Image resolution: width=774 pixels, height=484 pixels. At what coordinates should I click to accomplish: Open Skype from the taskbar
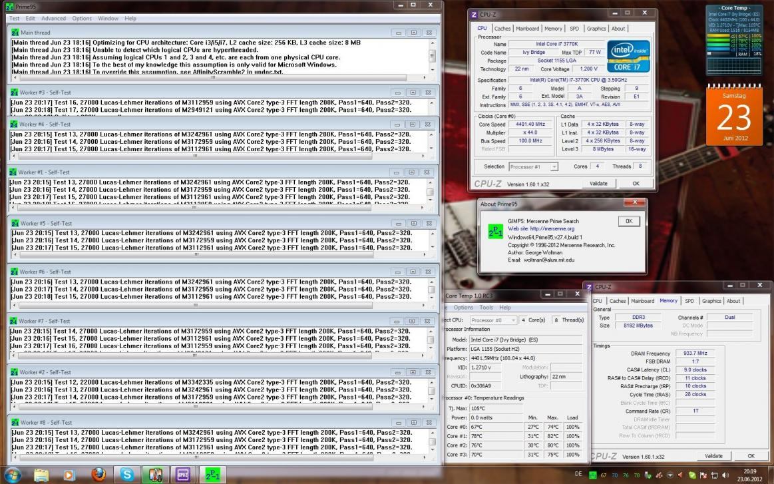tap(127, 475)
